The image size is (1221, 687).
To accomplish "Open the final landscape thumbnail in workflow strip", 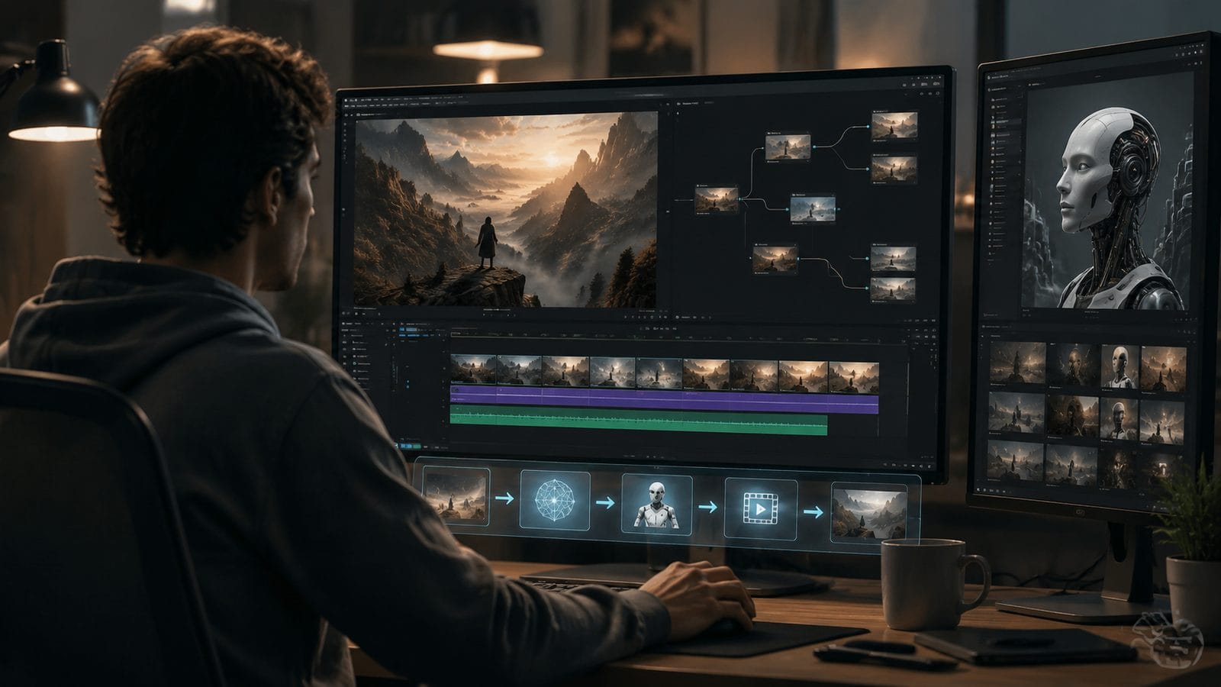I will click(x=869, y=513).
